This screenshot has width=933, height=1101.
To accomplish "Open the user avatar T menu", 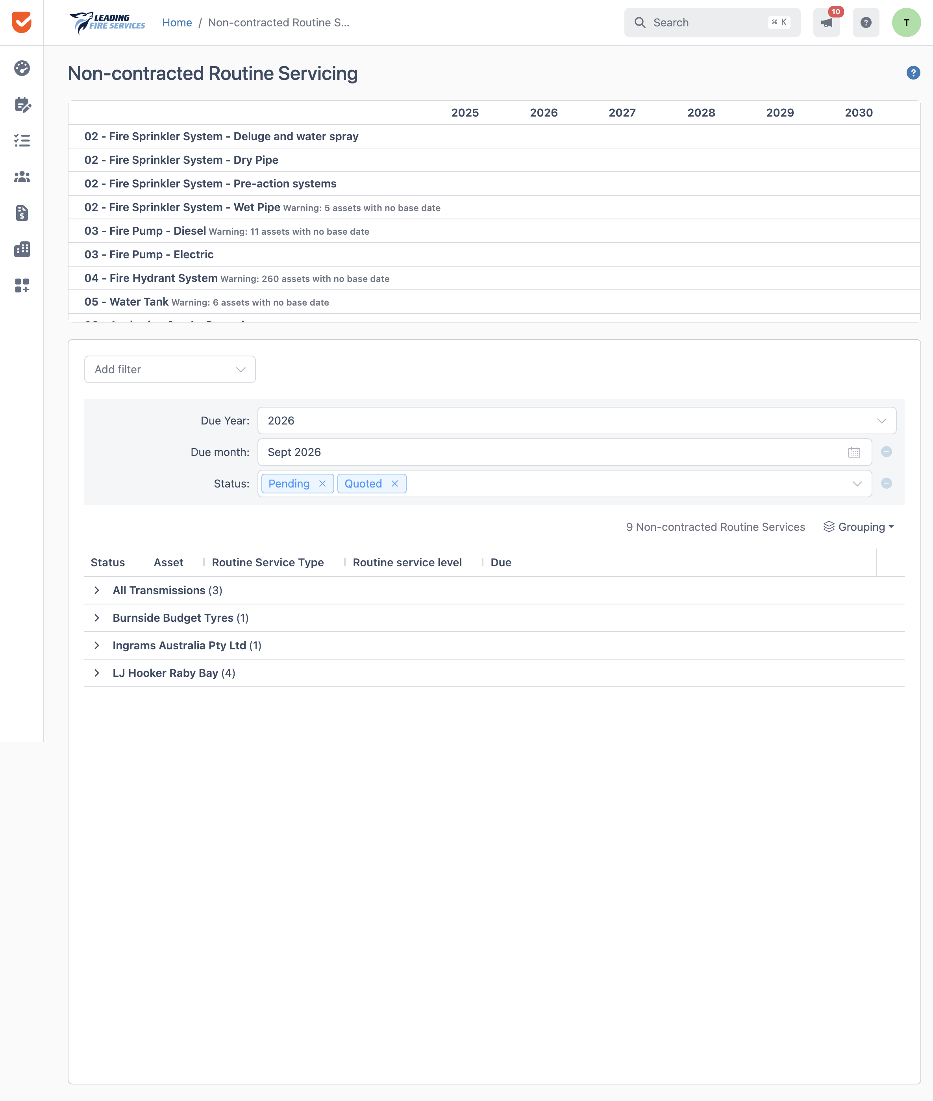I will (906, 22).
